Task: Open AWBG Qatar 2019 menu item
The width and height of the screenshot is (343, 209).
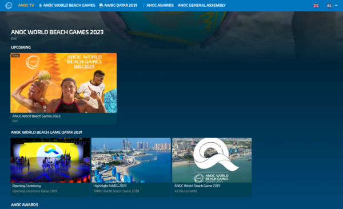Action: pos(121,5)
